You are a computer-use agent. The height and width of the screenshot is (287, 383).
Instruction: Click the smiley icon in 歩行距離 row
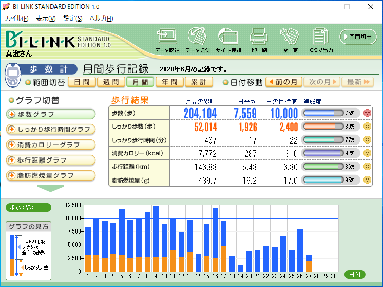click(x=367, y=166)
